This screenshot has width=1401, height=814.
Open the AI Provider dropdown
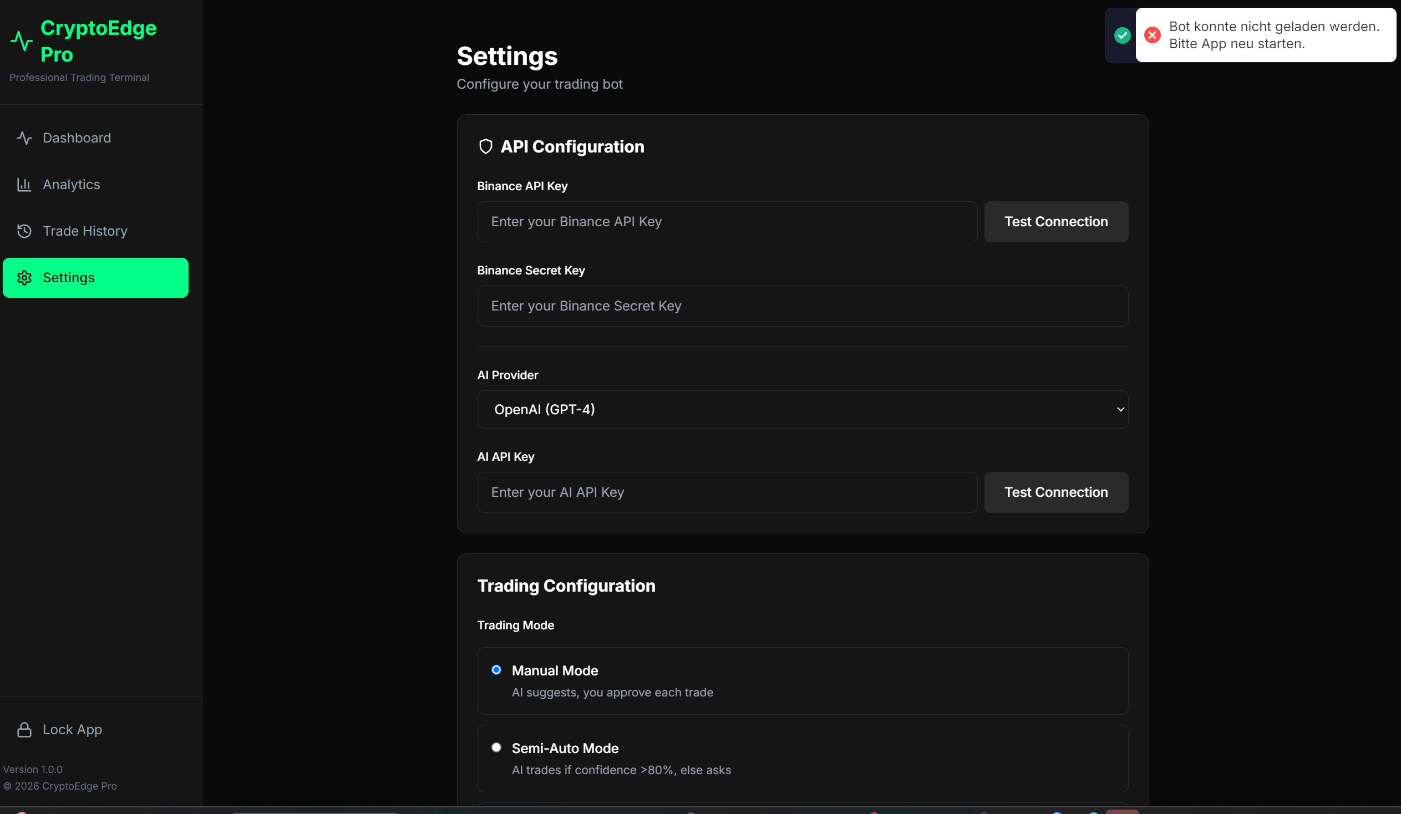pyautogui.click(x=802, y=410)
